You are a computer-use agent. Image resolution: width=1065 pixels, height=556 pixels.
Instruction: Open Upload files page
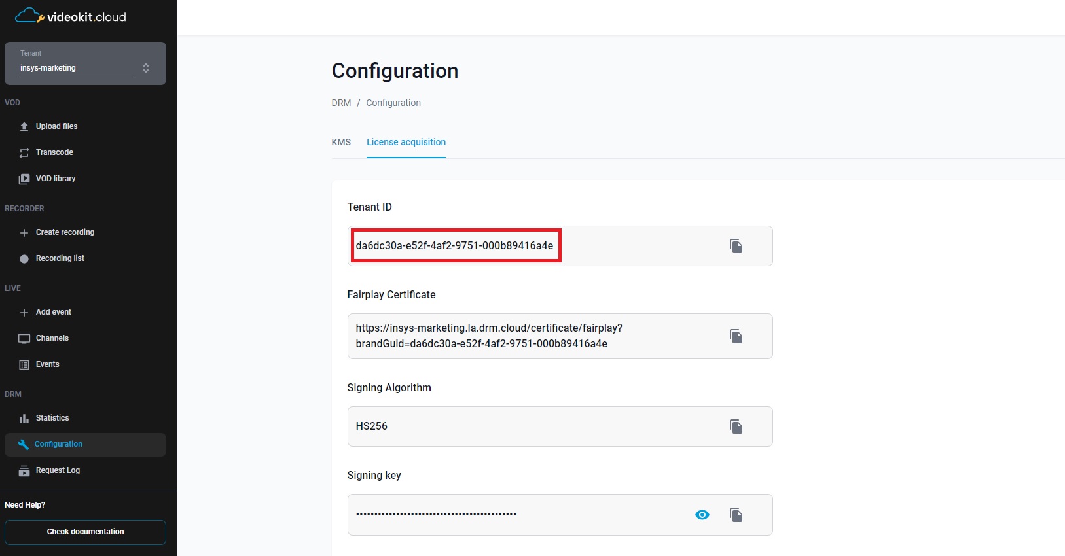[56, 126]
